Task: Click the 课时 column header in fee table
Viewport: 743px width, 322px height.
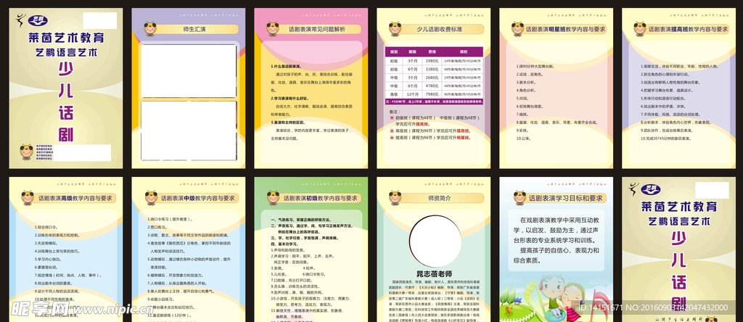Action: [x=463, y=51]
